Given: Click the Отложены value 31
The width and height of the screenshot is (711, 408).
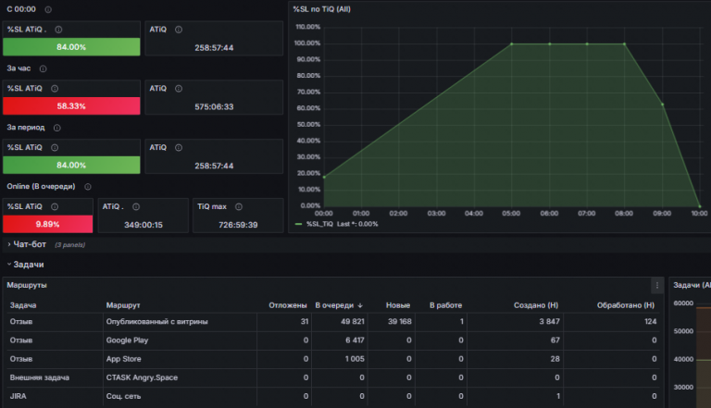Looking at the screenshot, I should tap(305, 321).
